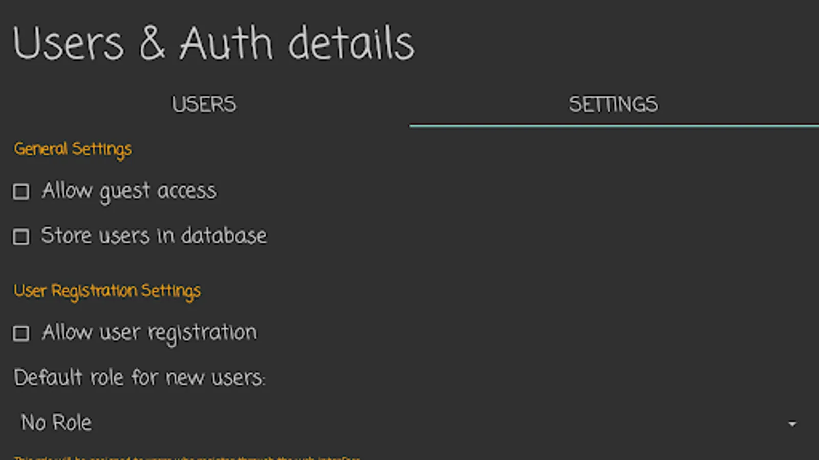Click the 'Allow user registration' label text
This screenshot has width=819, height=460.
pos(149,333)
